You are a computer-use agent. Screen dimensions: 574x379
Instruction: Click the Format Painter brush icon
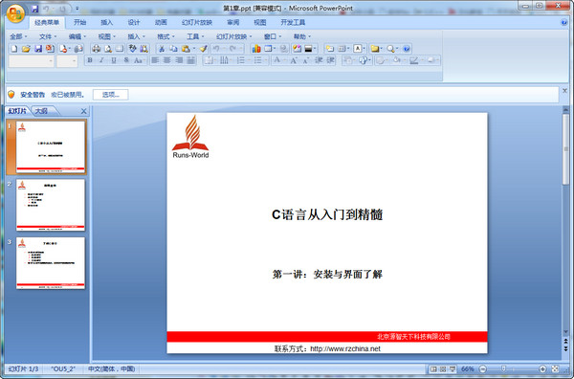(x=204, y=49)
